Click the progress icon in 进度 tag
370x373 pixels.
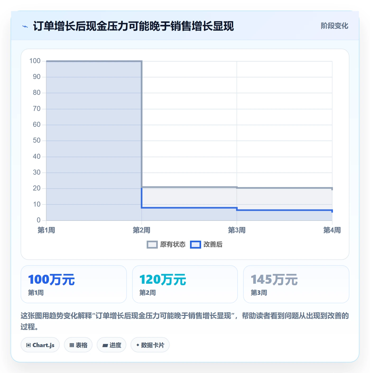[x=105, y=345]
